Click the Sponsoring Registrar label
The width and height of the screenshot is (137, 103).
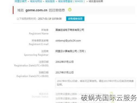pos(36,55)
